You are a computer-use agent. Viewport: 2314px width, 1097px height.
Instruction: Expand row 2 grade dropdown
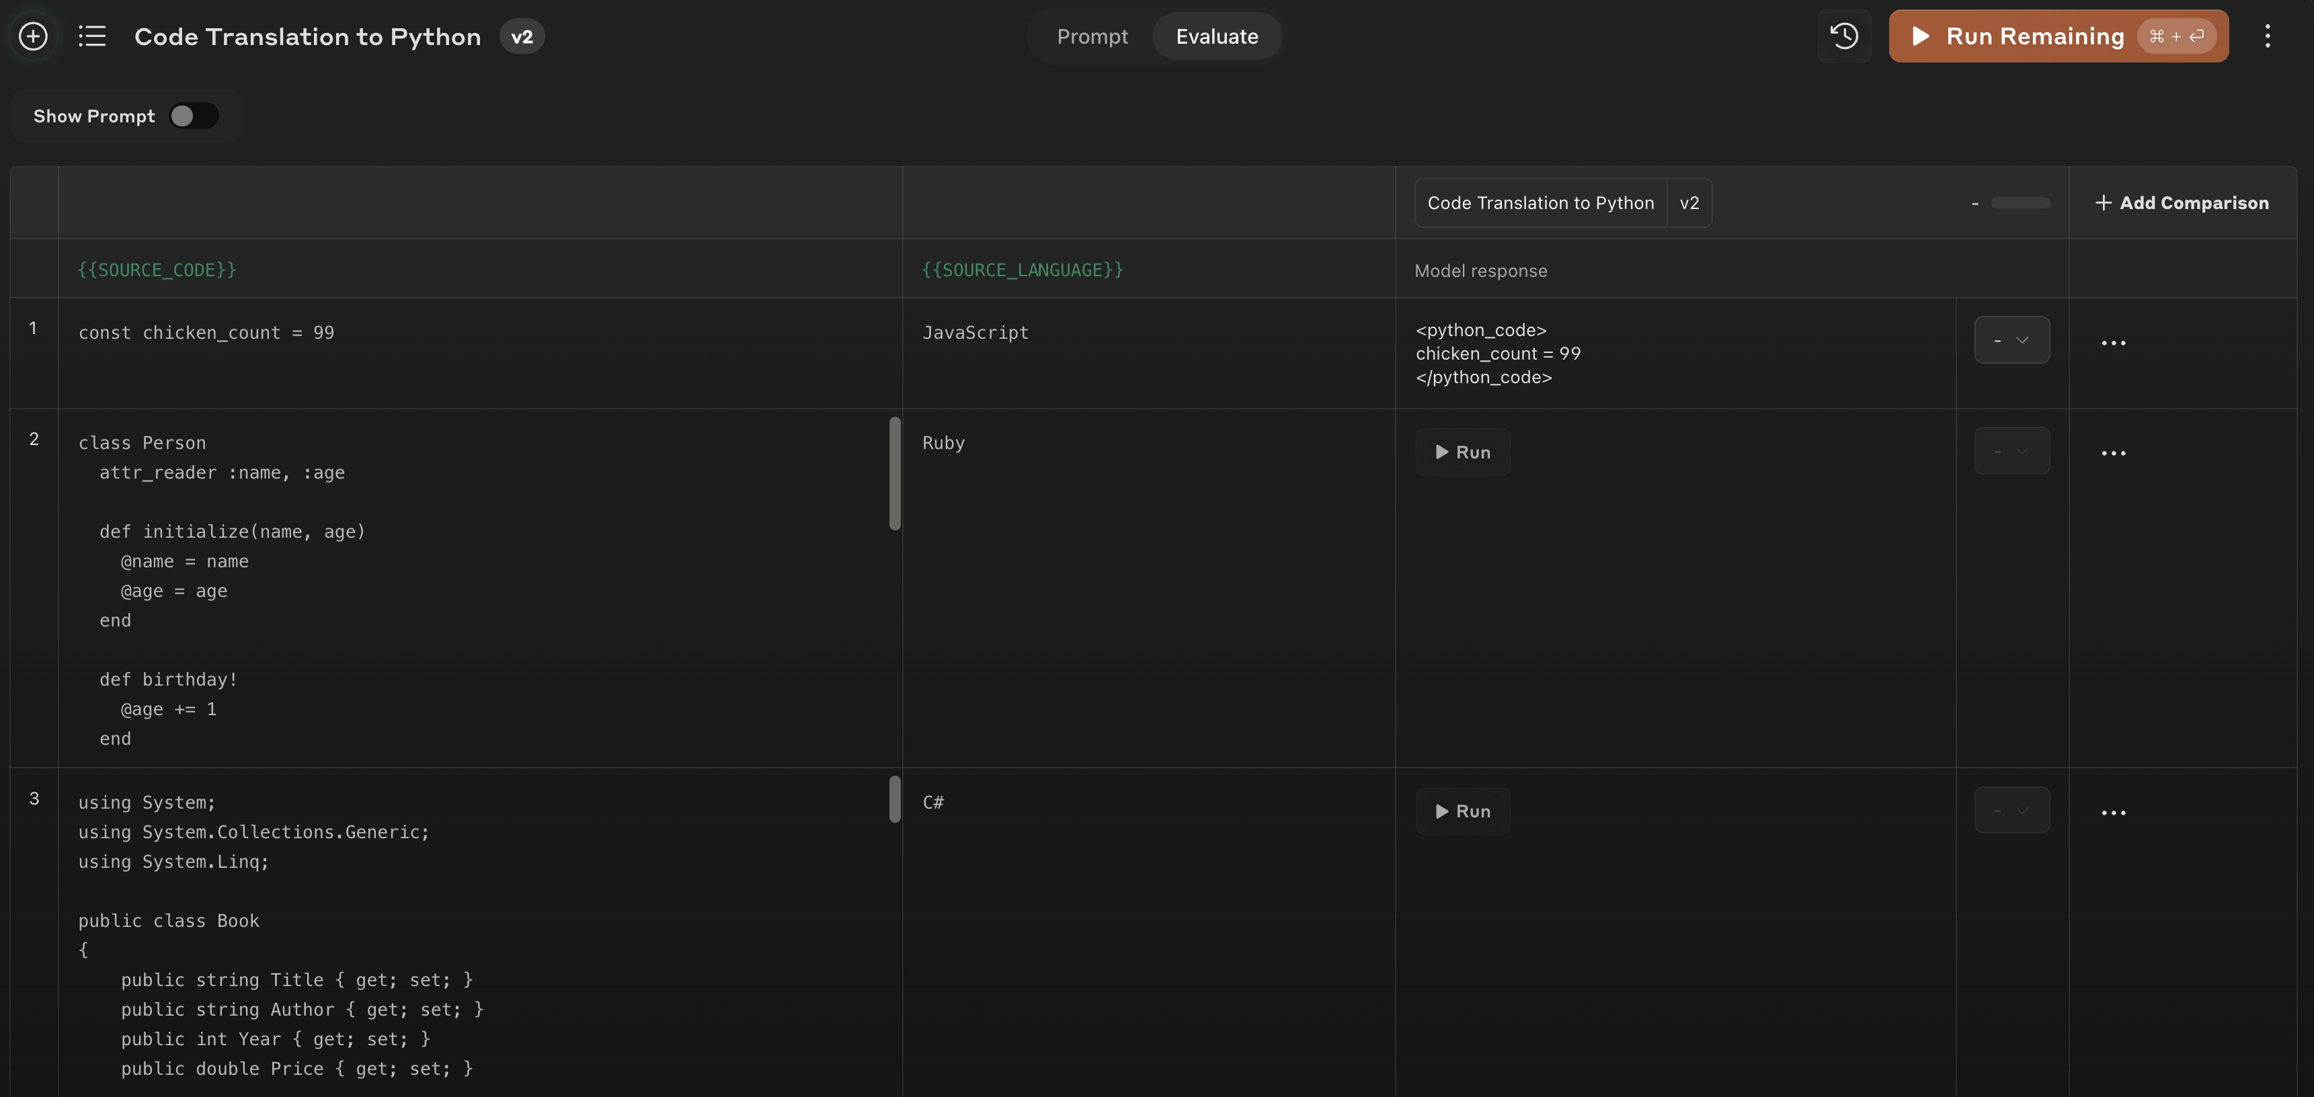point(2011,451)
